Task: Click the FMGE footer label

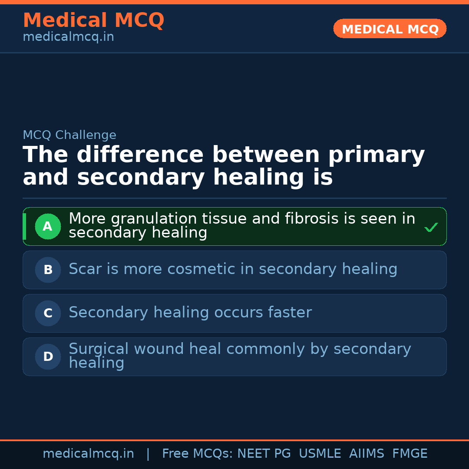Action: coord(410,454)
